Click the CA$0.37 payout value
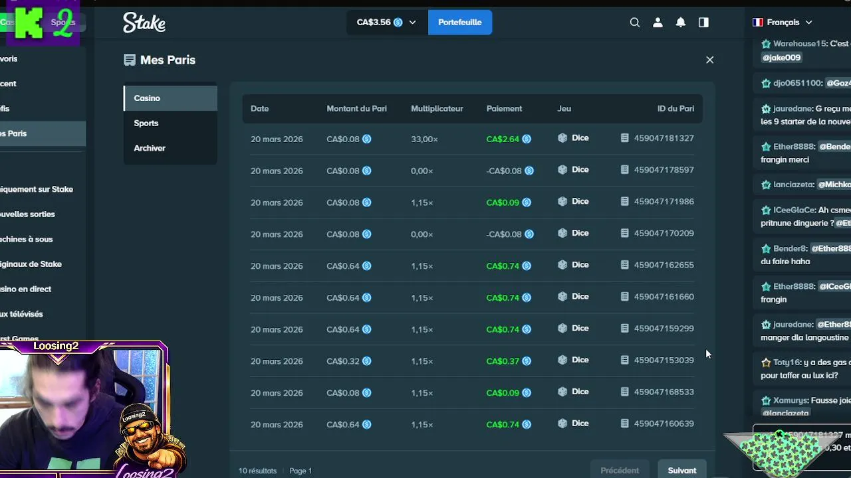Viewport: 851px width, 478px height. (x=503, y=361)
